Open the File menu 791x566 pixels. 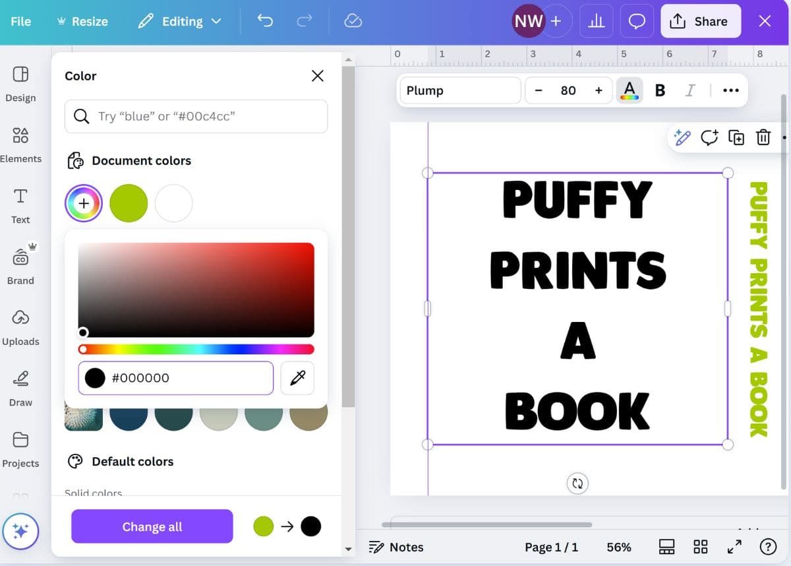coord(20,21)
